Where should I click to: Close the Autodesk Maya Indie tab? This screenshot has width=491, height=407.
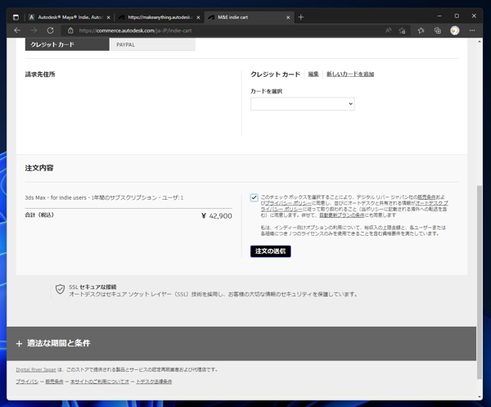[x=108, y=17]
